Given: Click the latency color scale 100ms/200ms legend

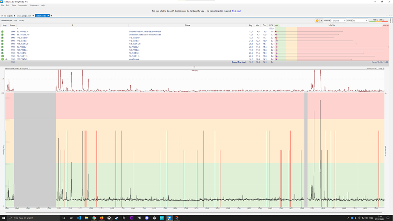Looking at the screenshot, I should pos(378,20).
